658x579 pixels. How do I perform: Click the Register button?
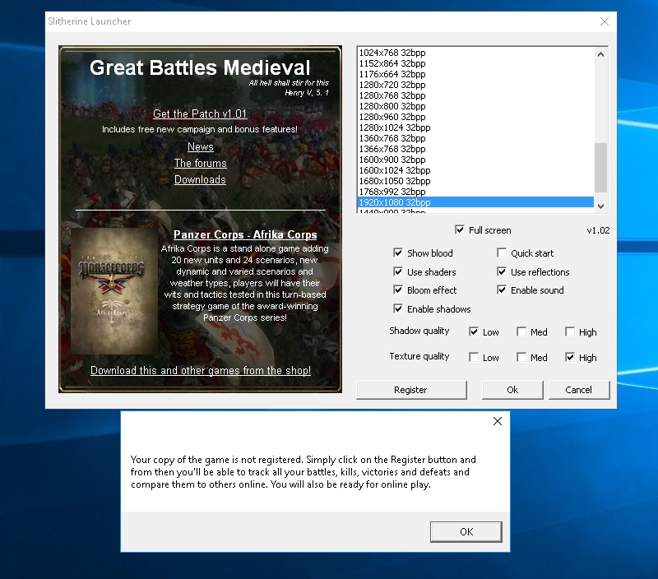[x=411, y=390]
